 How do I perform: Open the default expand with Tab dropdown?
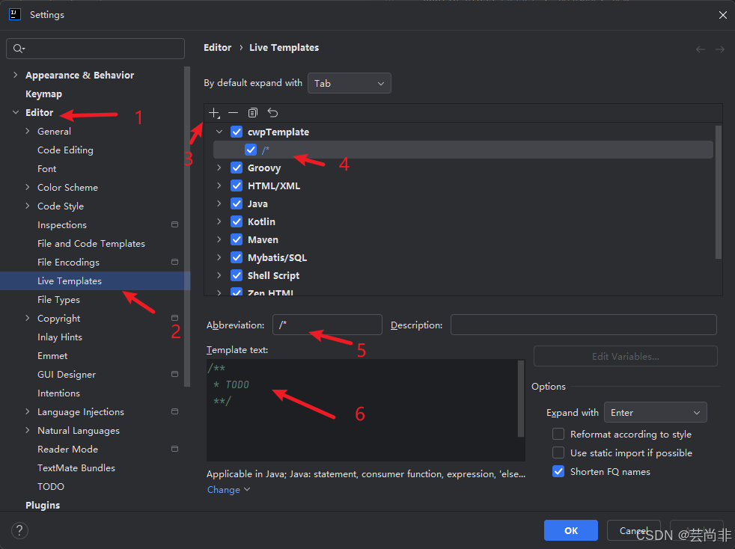tap(350, 83)
